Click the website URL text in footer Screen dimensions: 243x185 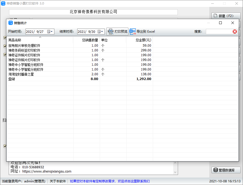[x=47, y=171]
